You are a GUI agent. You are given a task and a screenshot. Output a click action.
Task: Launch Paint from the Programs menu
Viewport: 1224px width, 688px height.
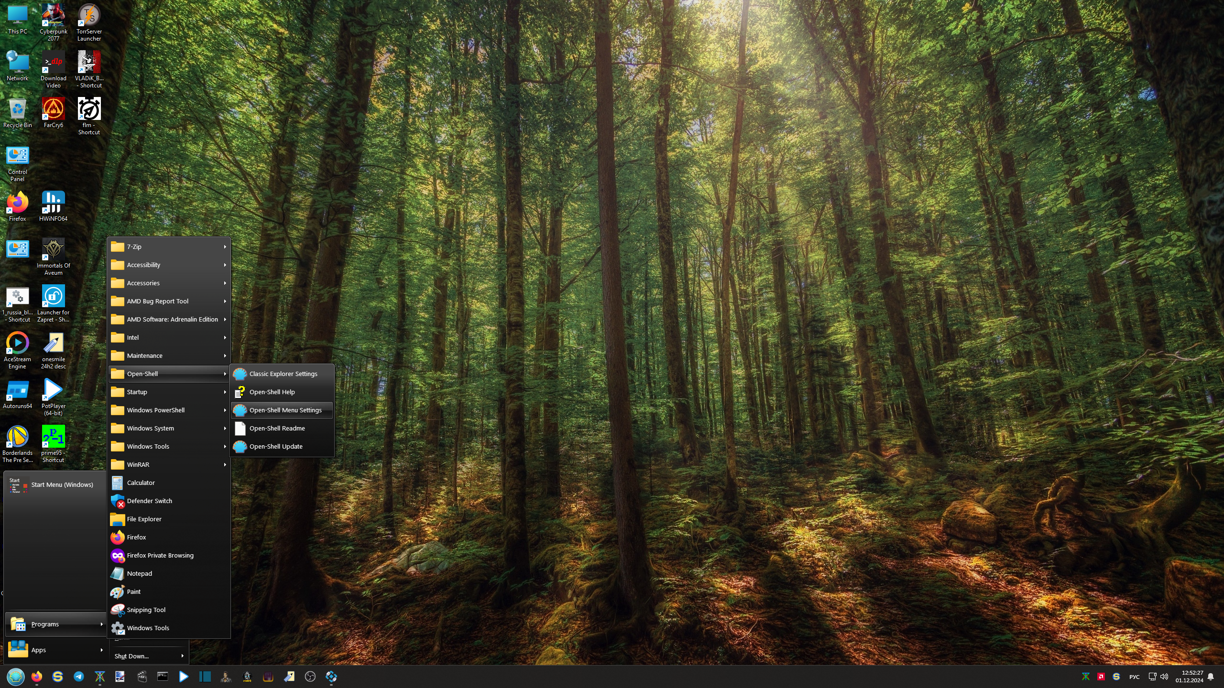click(x=133, y=591)
